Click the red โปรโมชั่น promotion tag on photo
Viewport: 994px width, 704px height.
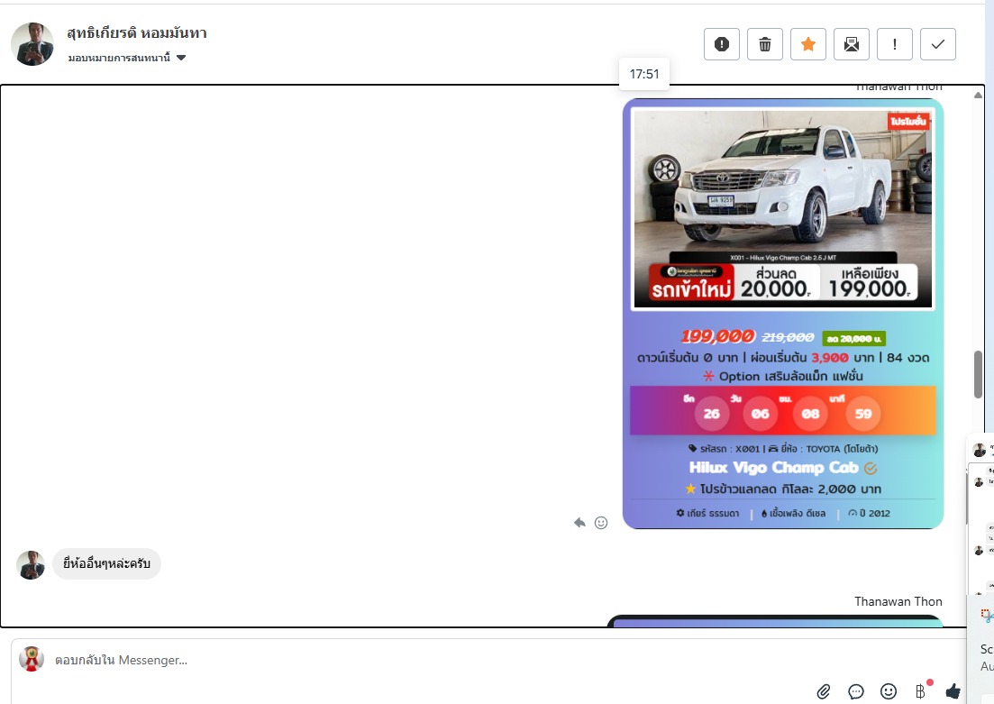click(x=907, y=121)
